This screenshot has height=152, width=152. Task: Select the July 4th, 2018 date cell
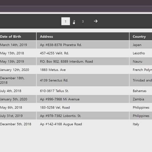point(18,91)
